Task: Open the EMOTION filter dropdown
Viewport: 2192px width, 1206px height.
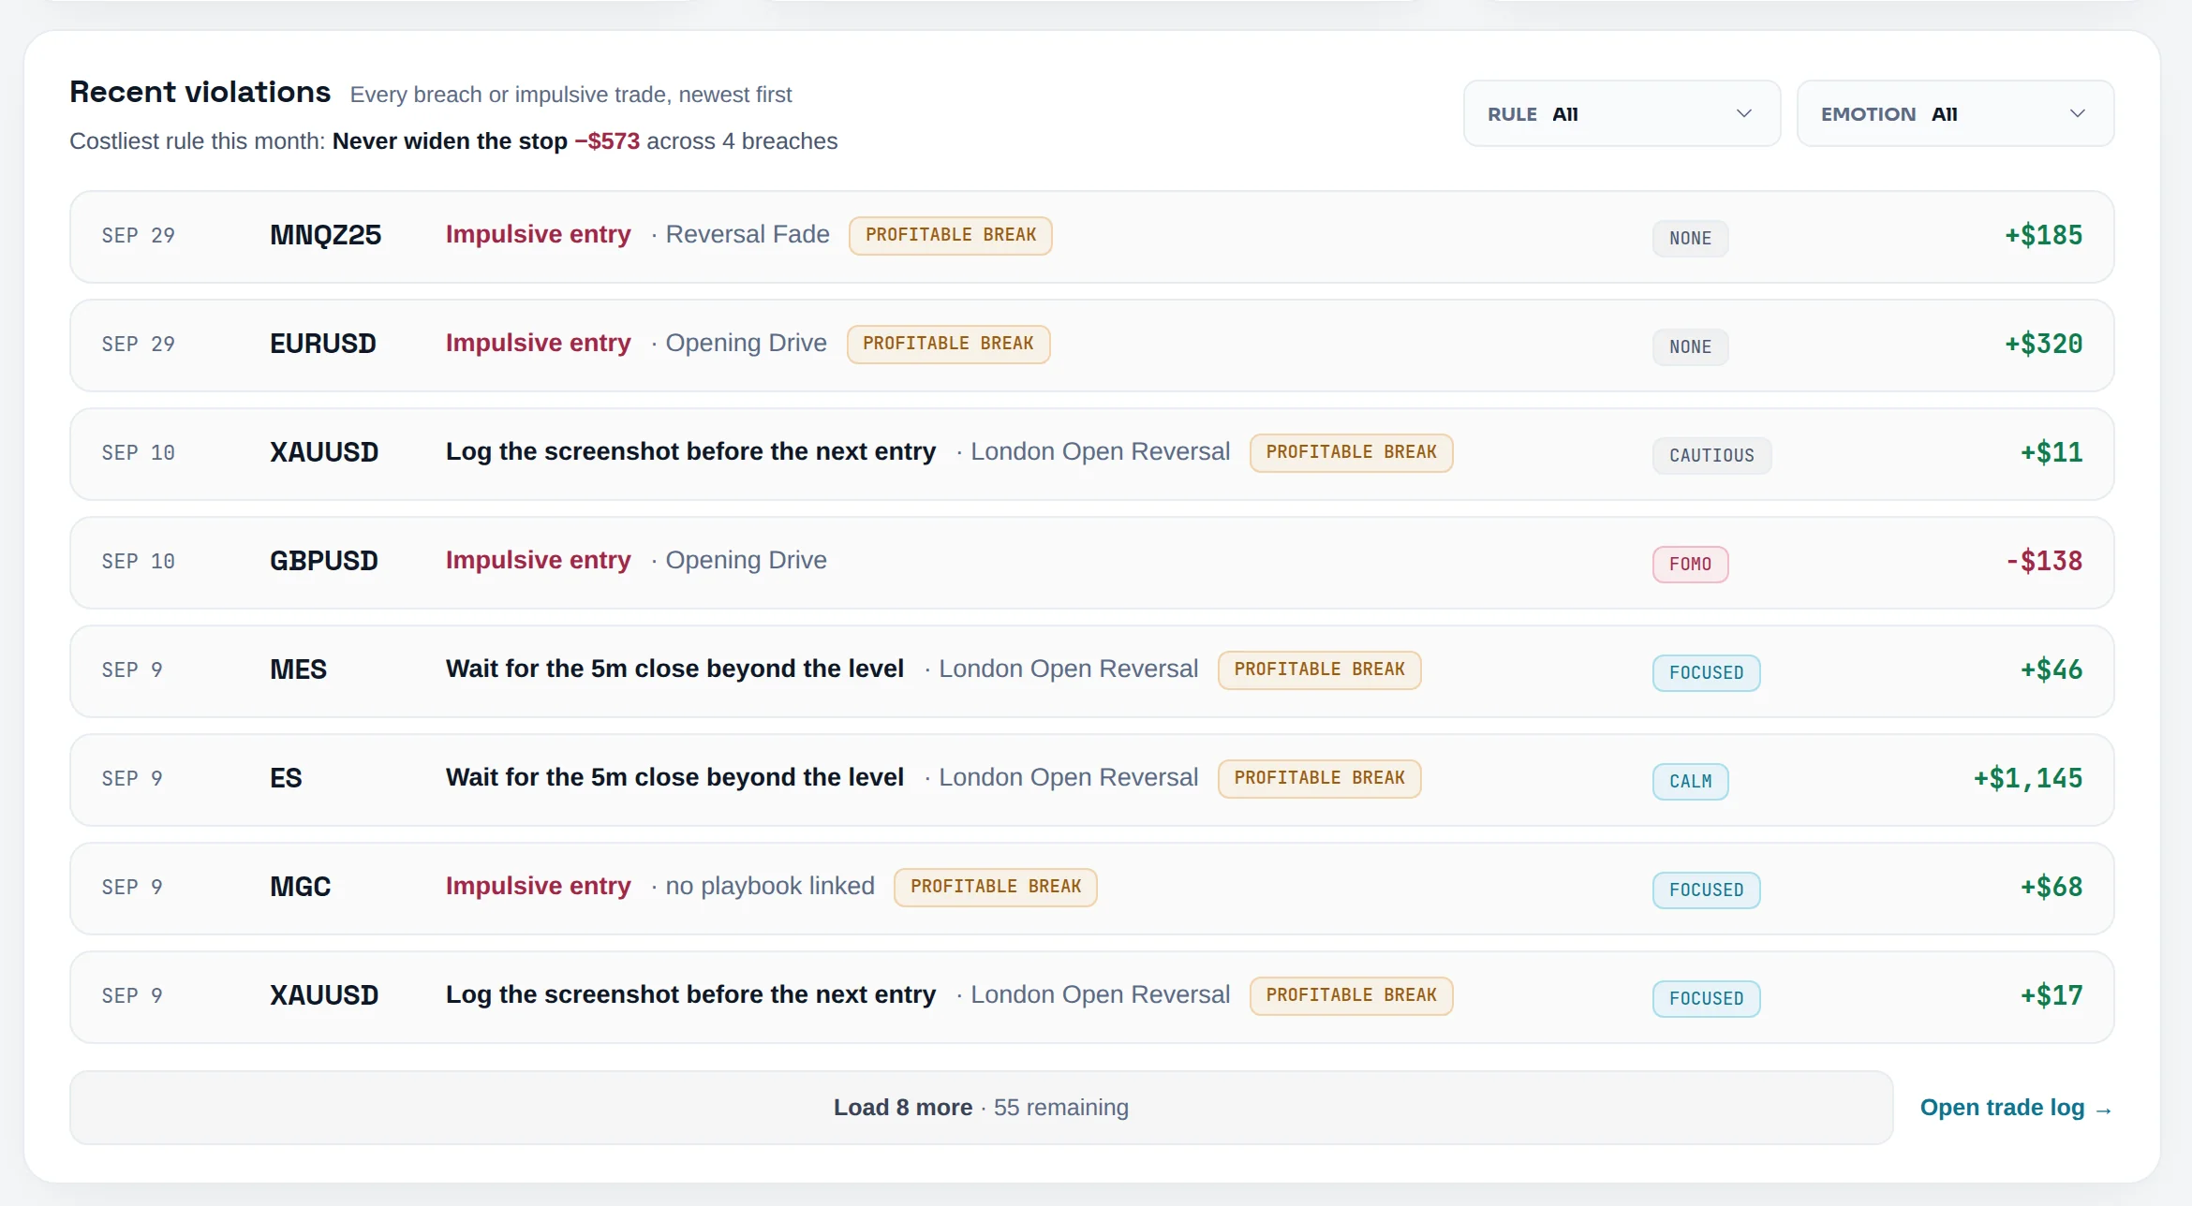Action: [x=1955, y=113]
